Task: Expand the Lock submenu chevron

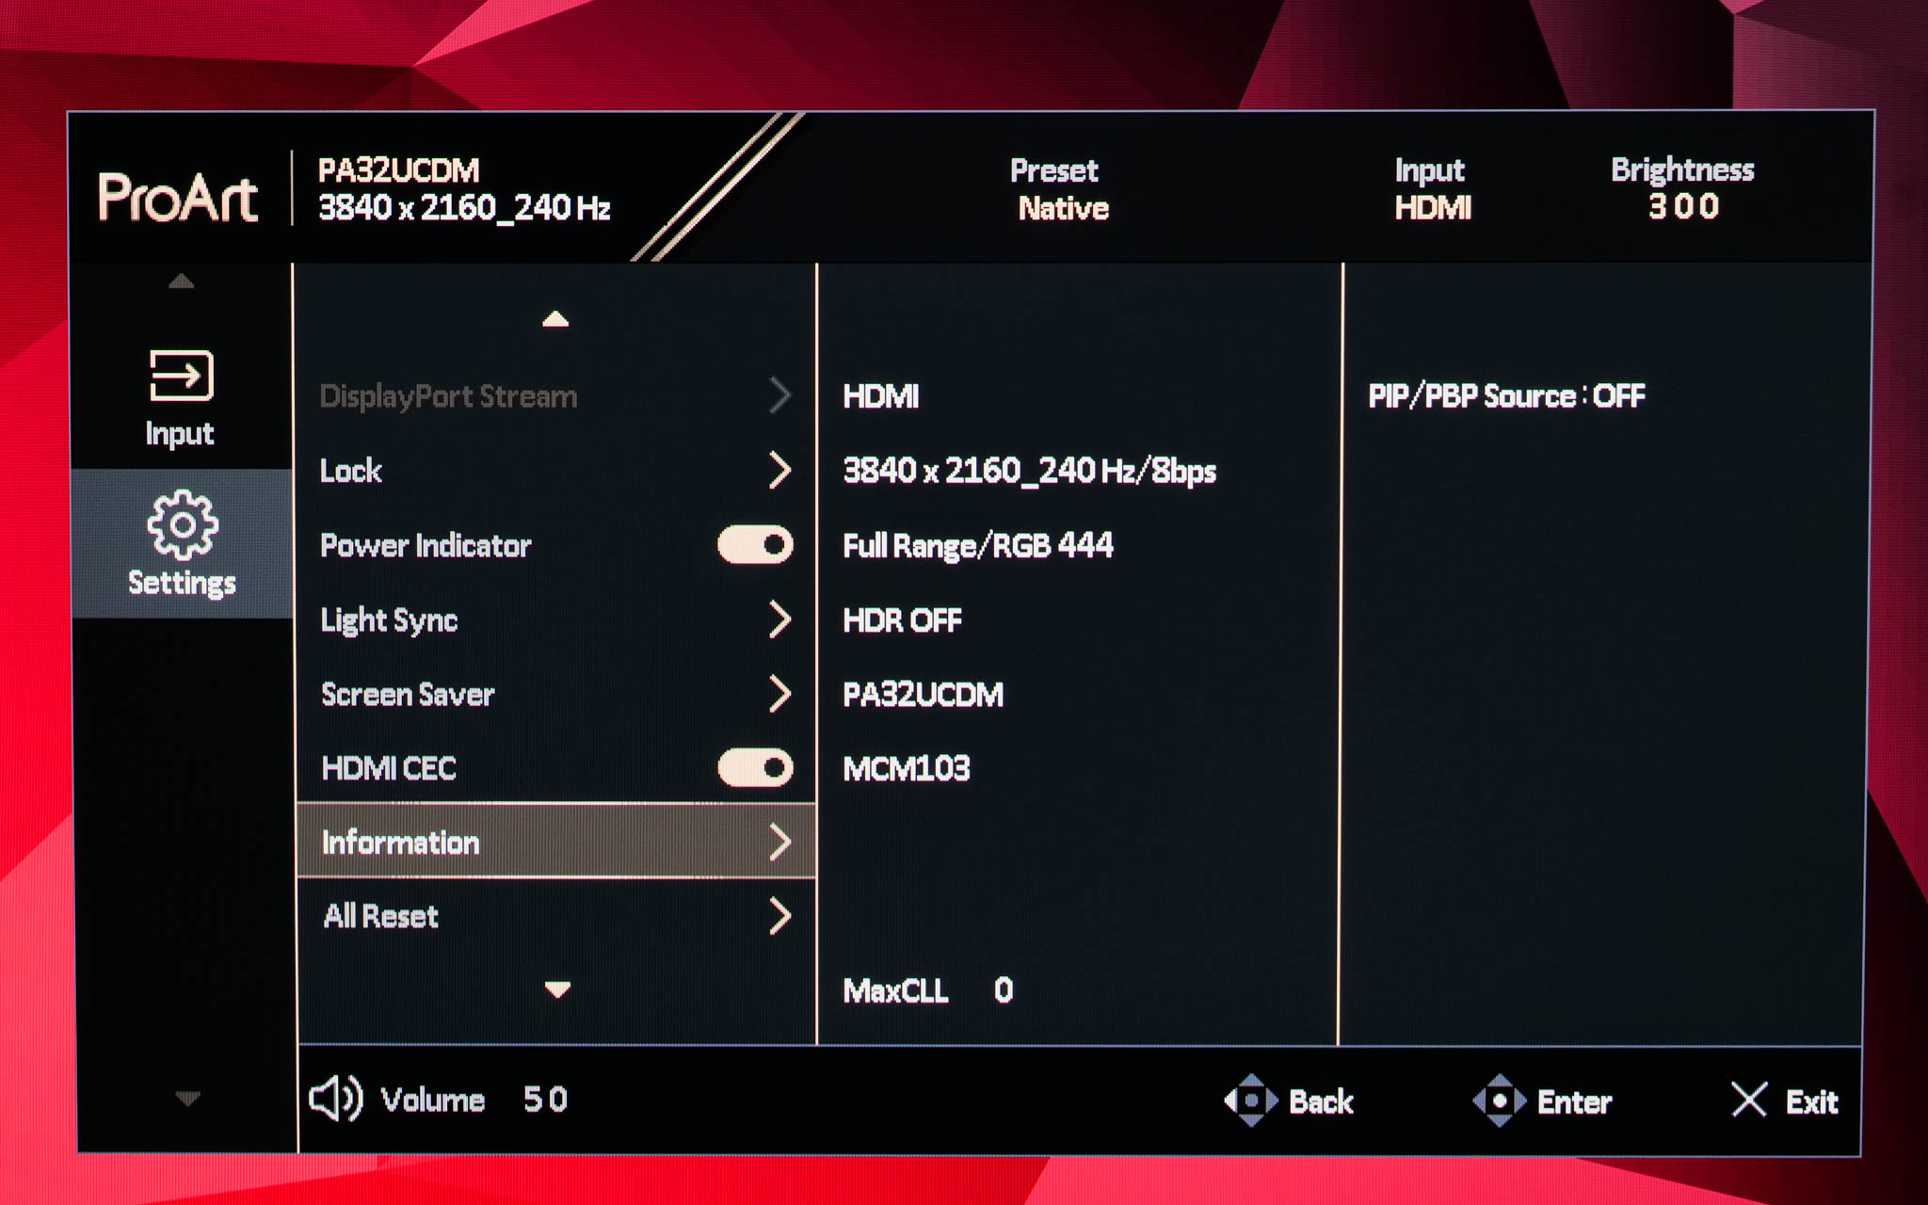Action: 779,470
